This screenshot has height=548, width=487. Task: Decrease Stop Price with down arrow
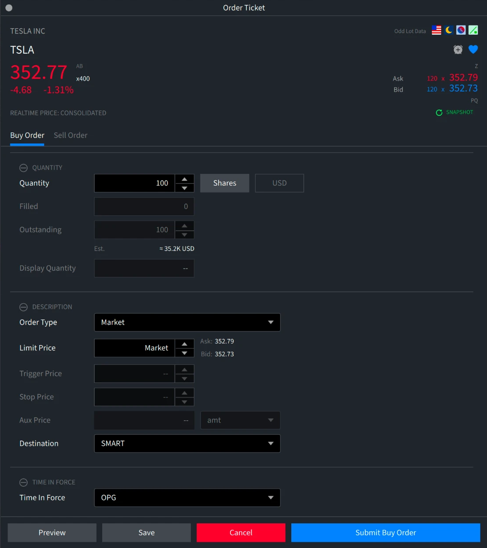(185, 402)
